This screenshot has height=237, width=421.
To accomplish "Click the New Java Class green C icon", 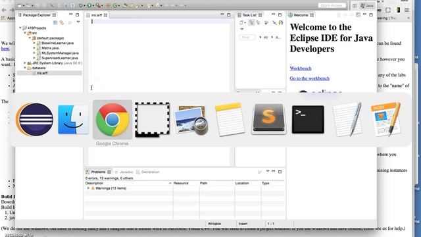I will tap(116, 5).
